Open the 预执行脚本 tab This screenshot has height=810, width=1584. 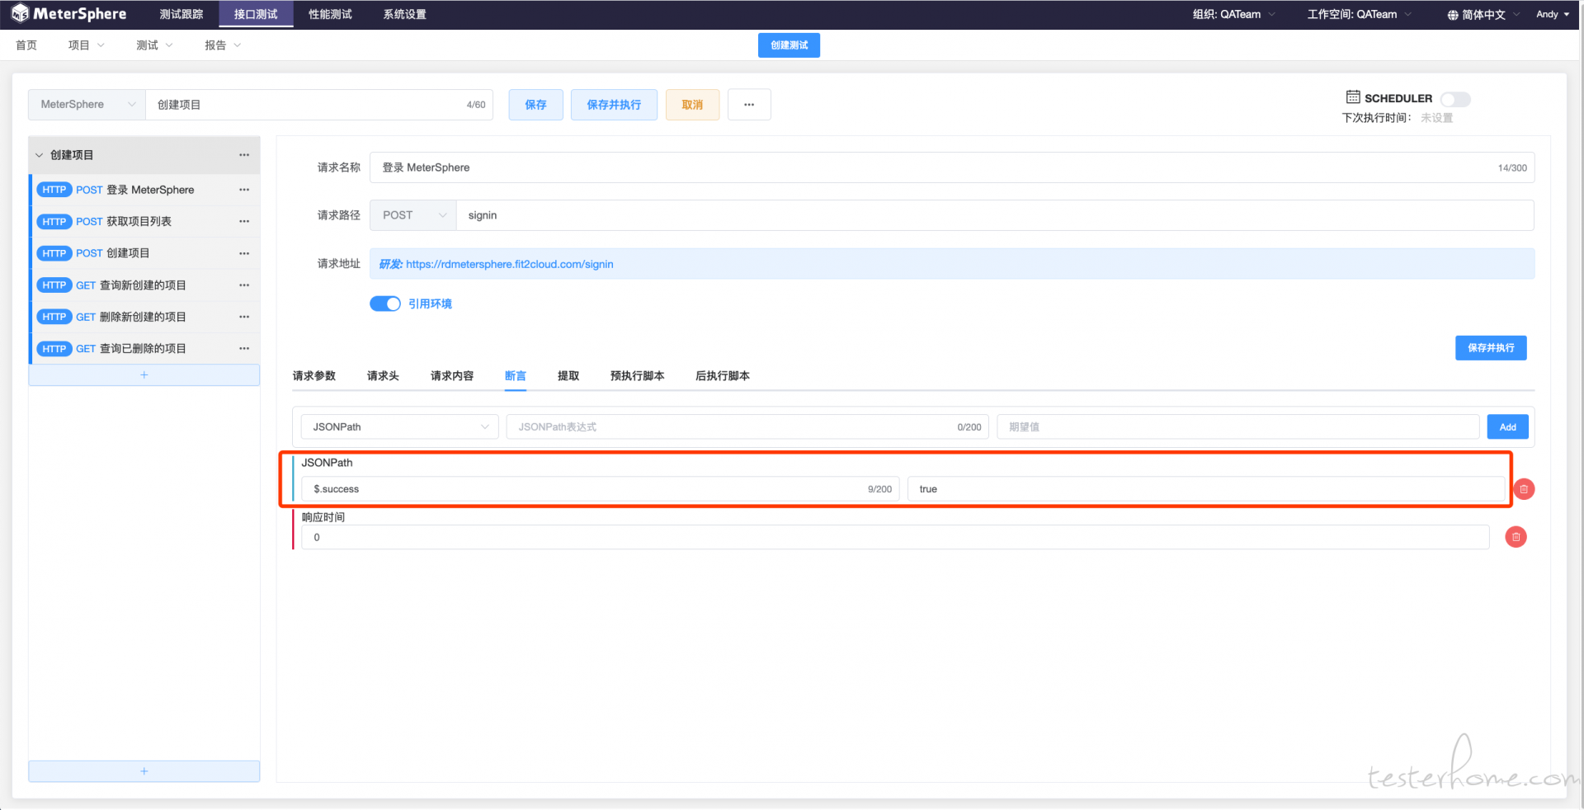638,376
